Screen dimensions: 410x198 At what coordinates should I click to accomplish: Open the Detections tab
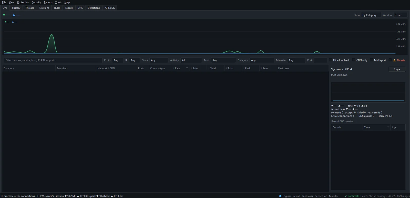[94, 8]
